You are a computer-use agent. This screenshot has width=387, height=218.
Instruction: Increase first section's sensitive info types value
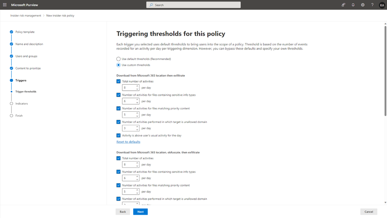click(137, 100)
